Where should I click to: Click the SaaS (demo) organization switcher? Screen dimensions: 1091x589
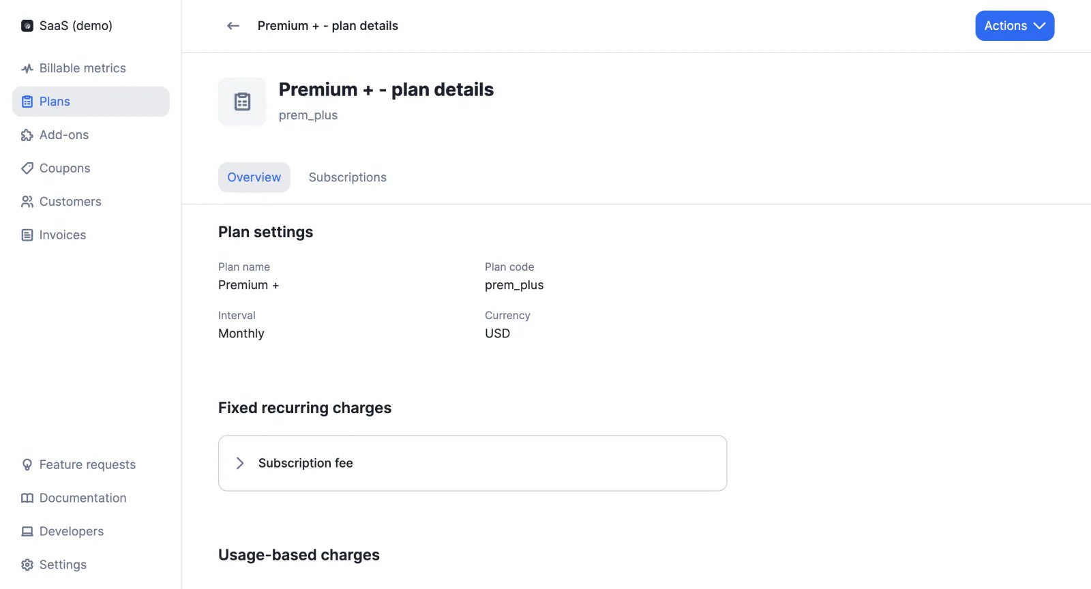click(x=67, y=26)
